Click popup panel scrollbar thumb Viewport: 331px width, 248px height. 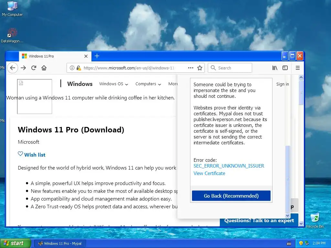(287, 179)
